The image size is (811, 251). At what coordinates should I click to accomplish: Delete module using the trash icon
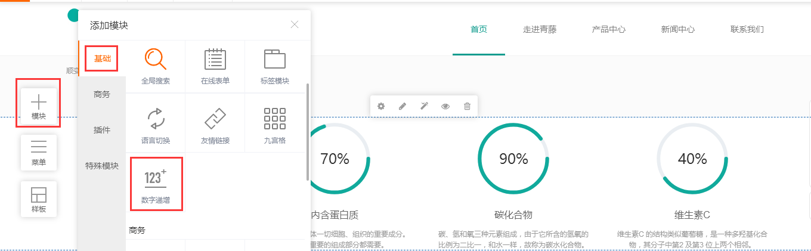coord(467,106)
